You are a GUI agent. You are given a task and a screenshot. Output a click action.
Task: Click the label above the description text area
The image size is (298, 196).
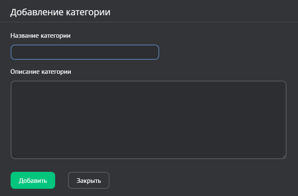point(41,71)
